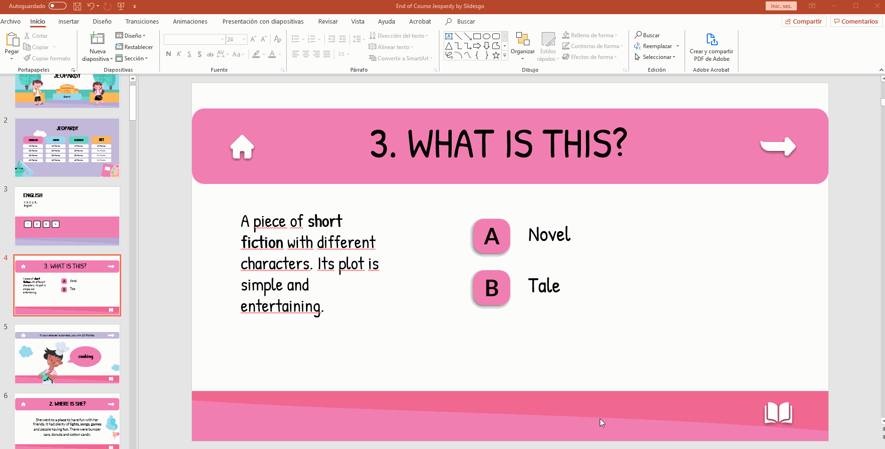Click the slide panel scrollbar thumb

(133, 102)
